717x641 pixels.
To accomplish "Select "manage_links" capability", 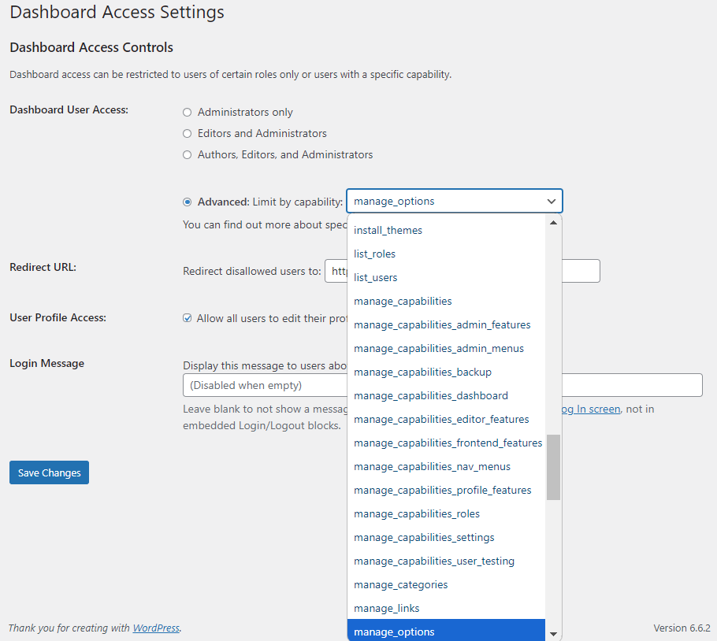I will click(x=386, y=608).
